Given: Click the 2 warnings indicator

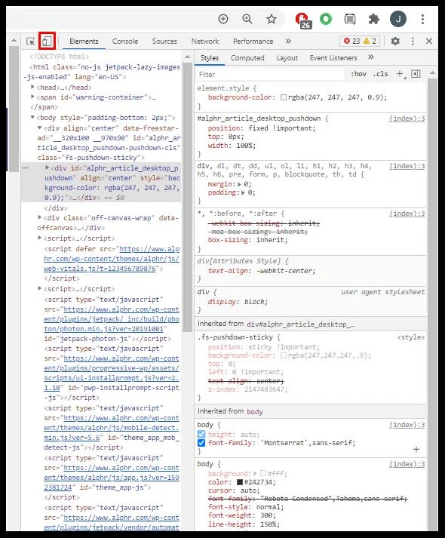Looking at the screenshot, I should (x=370, y=42).
